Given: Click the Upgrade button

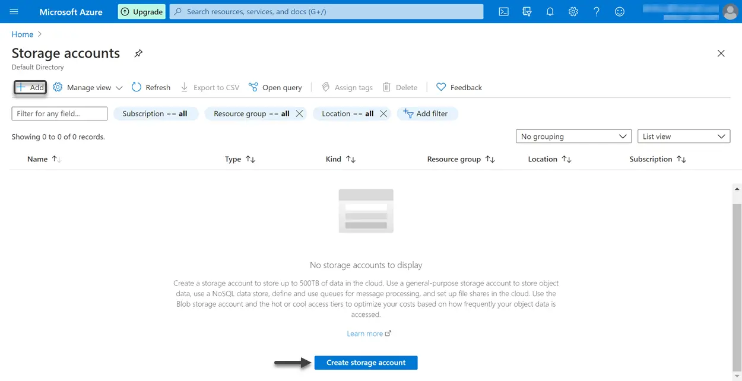Looking at the screenshot, I should (x=142, y=11).
